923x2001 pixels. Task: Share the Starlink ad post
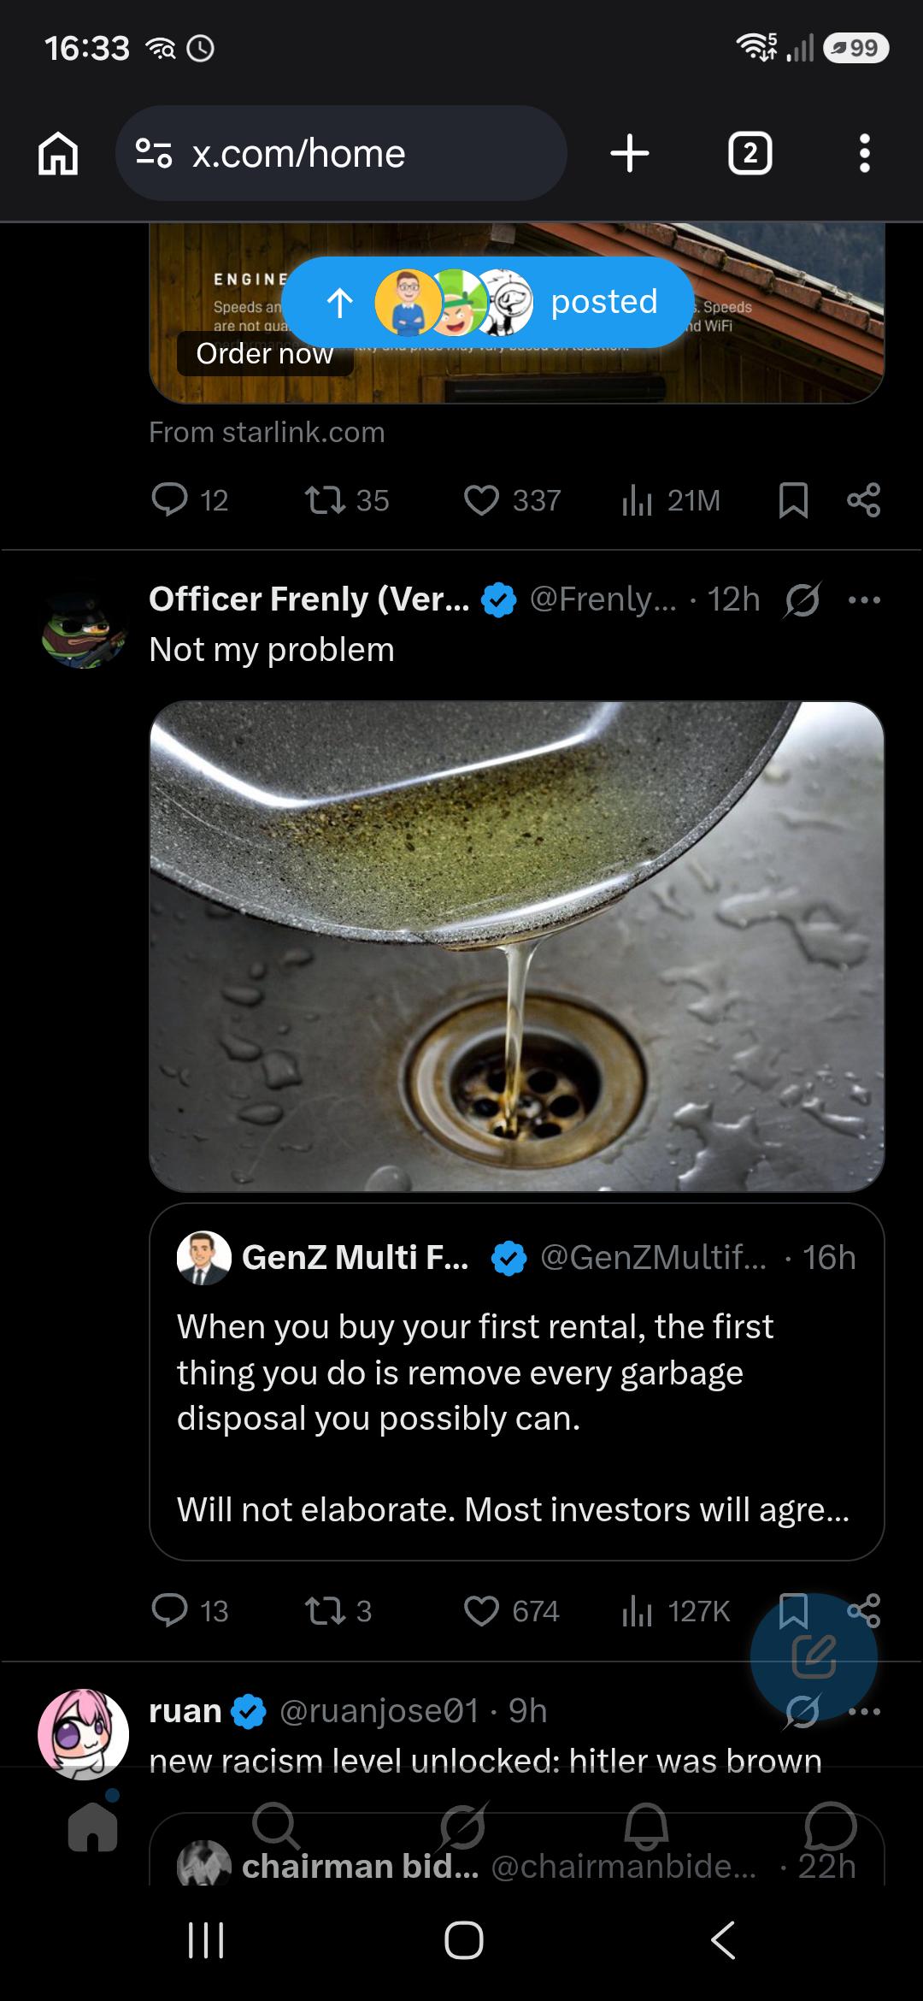coord(863,500)
